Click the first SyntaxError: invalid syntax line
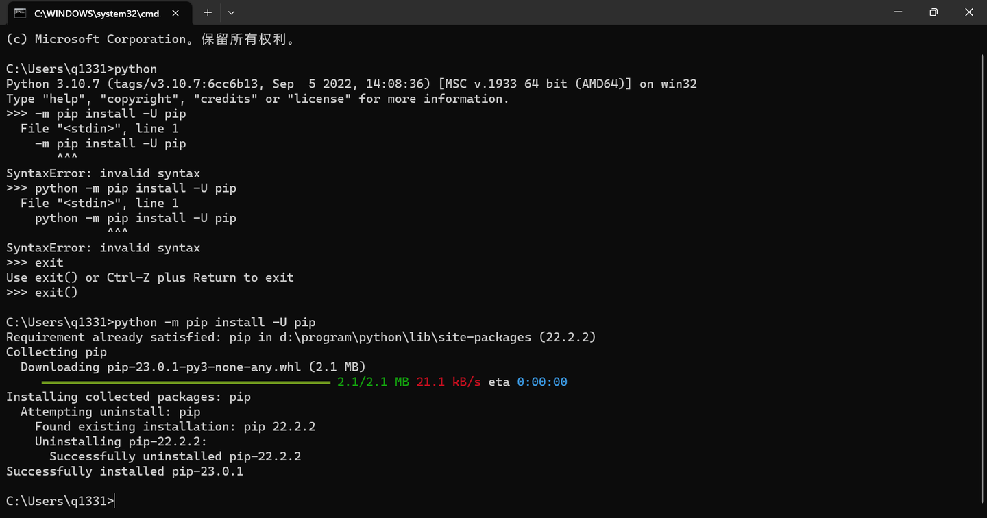Image resolution: width=987 pixels, height=518 pixels. (x=103, y=173)
